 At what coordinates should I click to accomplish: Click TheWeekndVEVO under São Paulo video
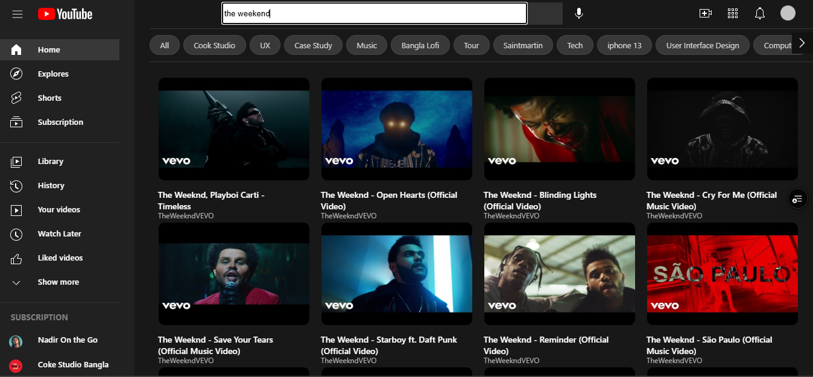pyautogui.click(x=674, y=361)
